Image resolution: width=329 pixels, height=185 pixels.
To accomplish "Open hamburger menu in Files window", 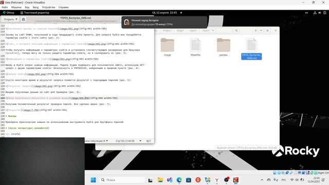I will point(267,31).
